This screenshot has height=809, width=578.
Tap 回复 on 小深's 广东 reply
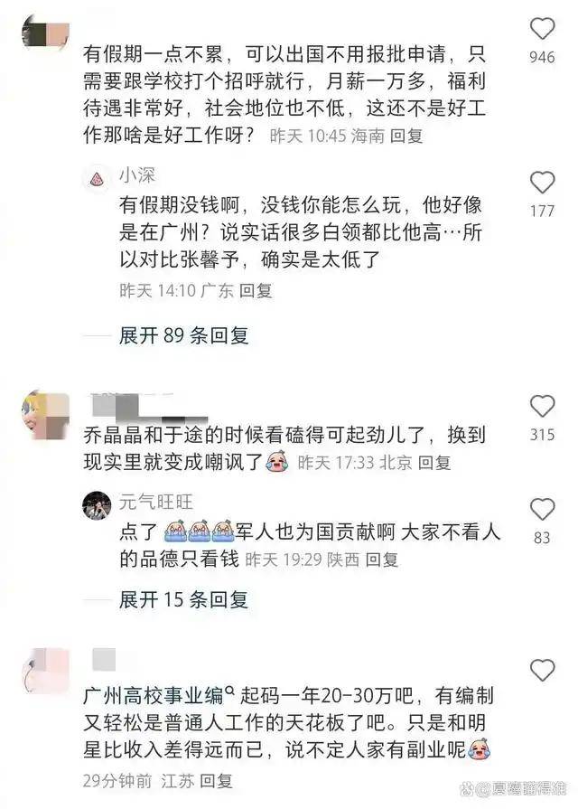(x=256, y=291)
